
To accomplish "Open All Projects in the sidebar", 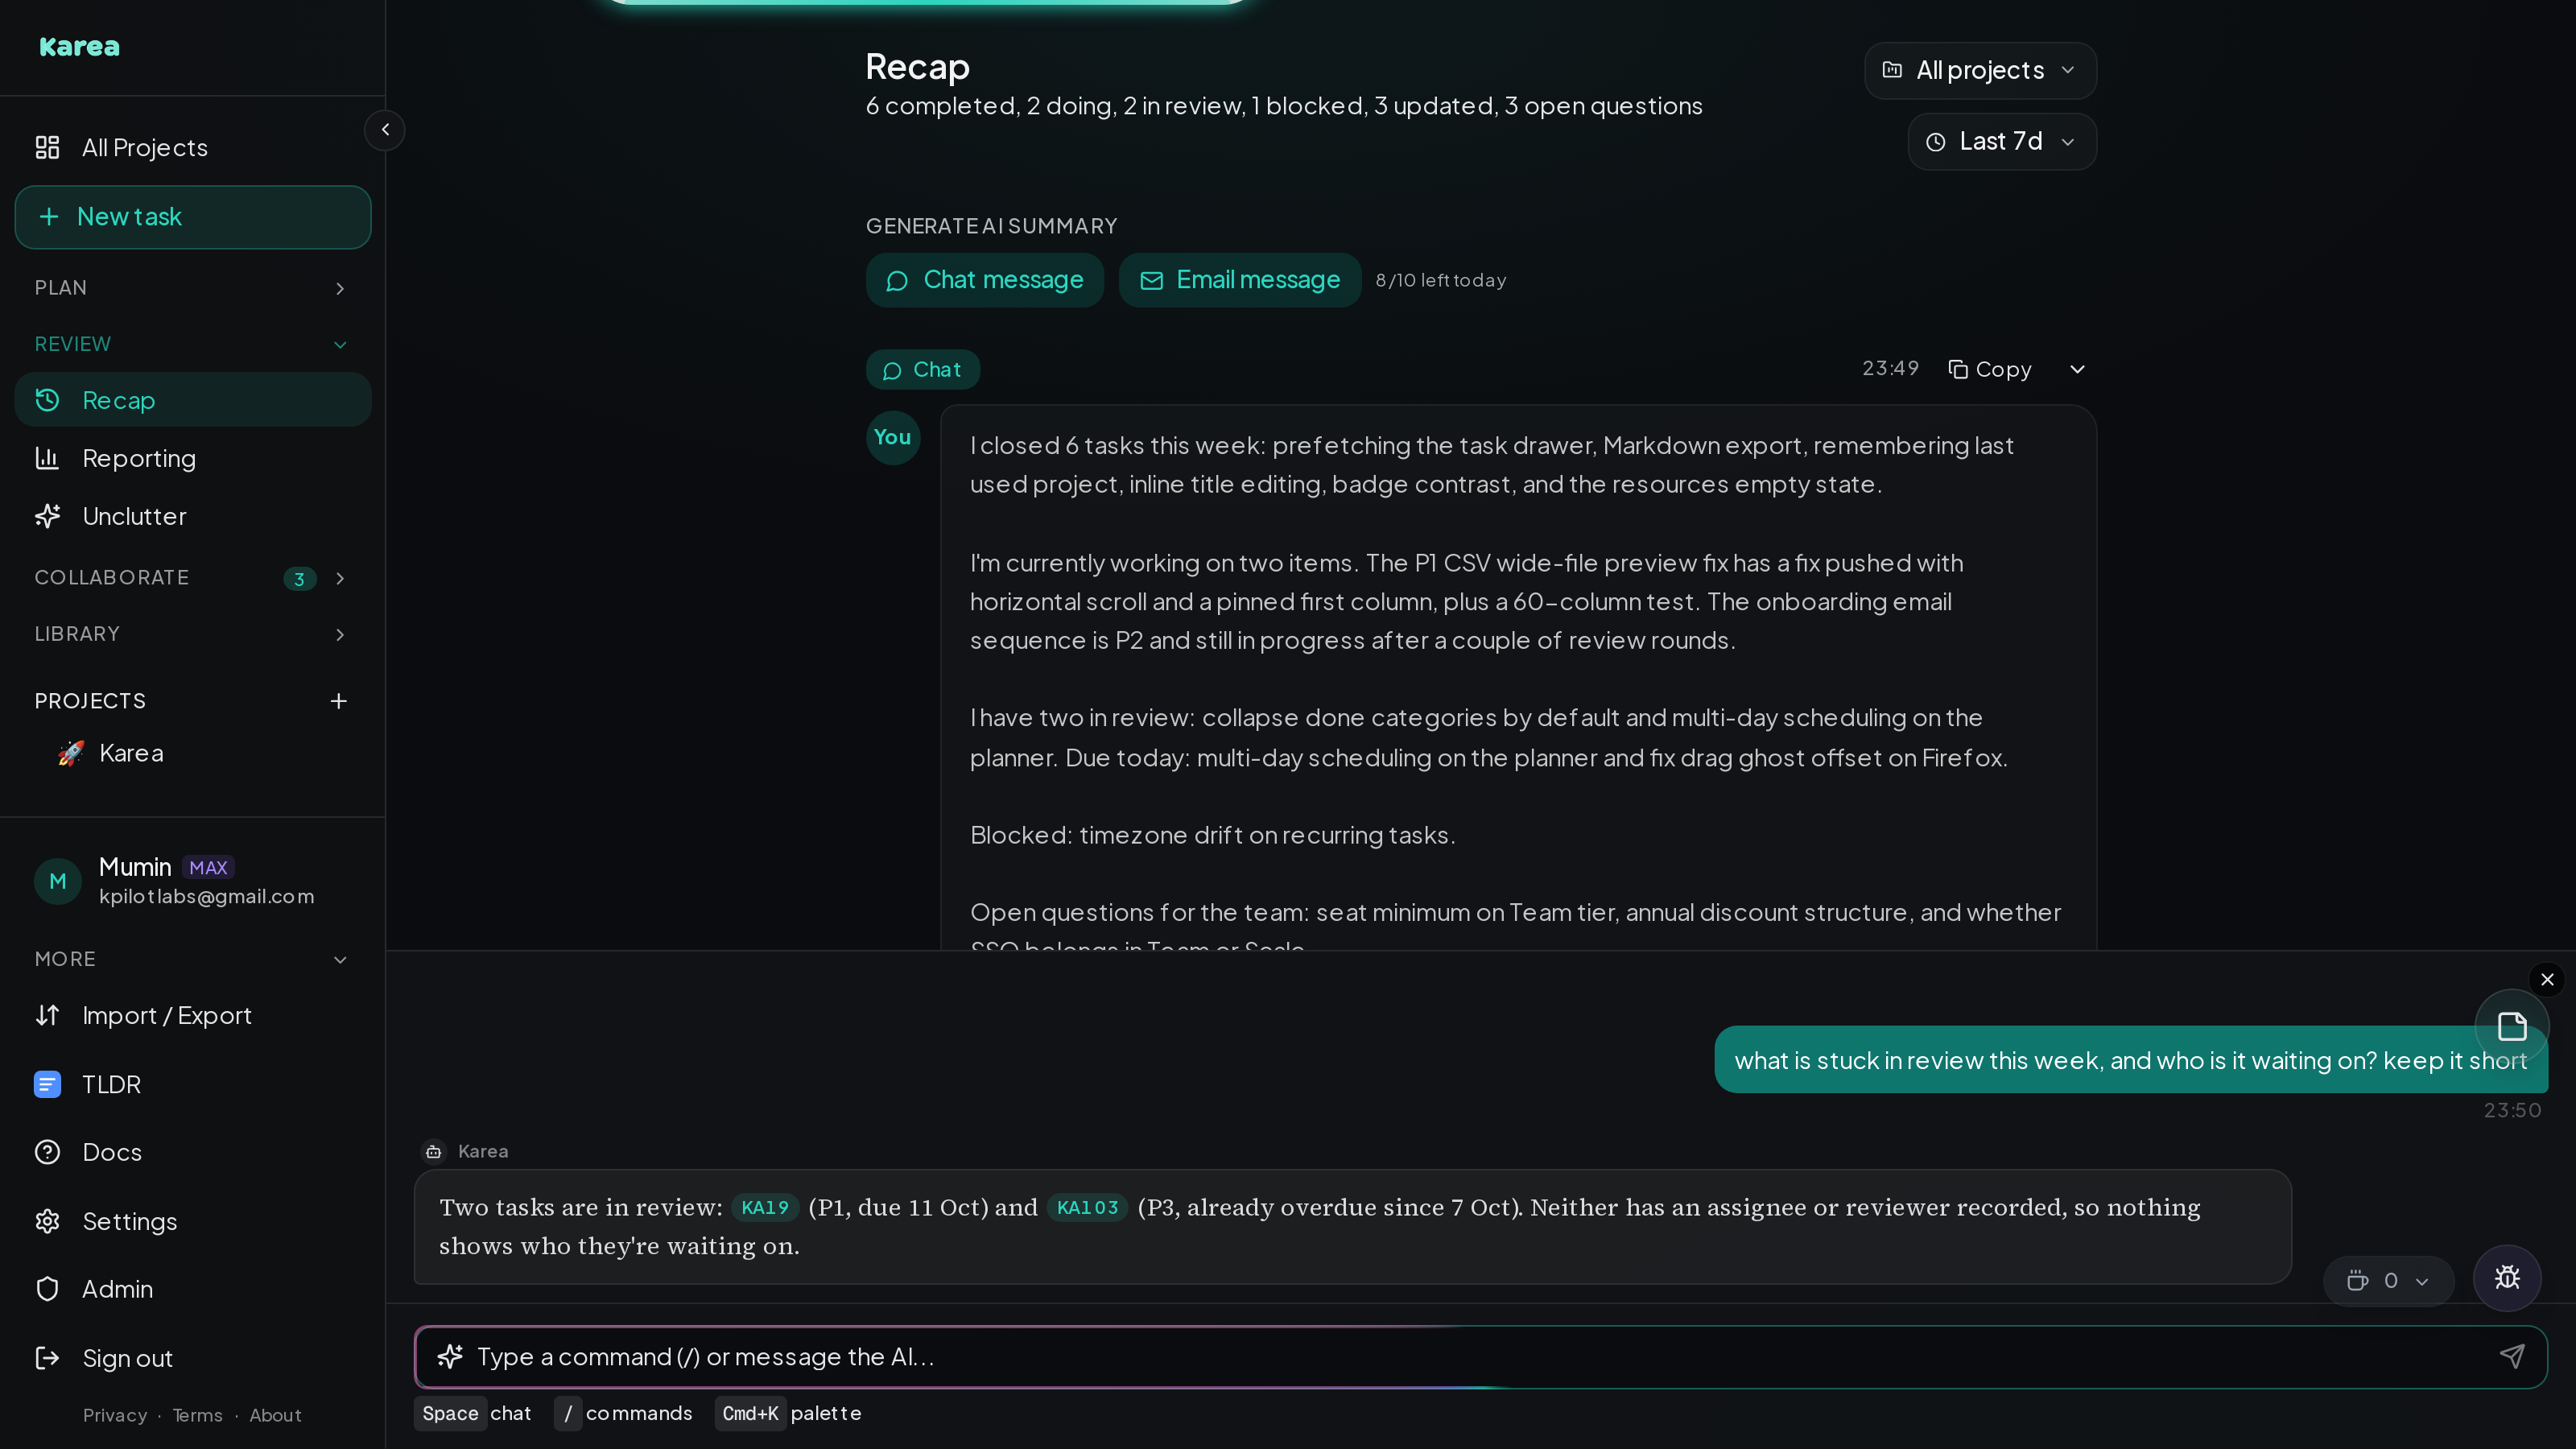I will (193, 147).
